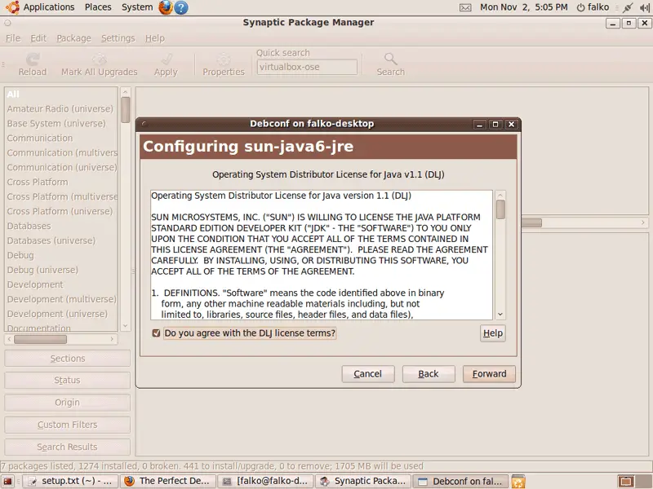Image resolution: width=653 pixels, height=489 pixels.
Task: Click the clock showing Mon Nov 2
Action: [523, 7]
